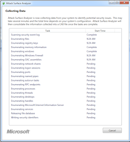Image resolution: width=130 pixels, height=142 pixels.
Task: Click Pending status for Enumerating threads
Action: [91, 93]
